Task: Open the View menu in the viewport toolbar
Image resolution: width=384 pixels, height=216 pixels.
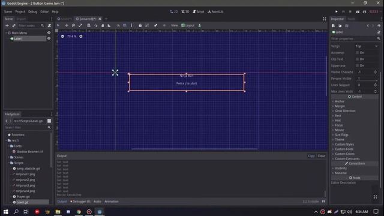Action: 175,25
